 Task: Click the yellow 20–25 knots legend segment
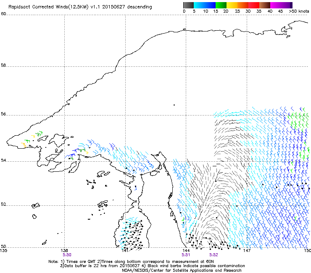tap(232, 5)
